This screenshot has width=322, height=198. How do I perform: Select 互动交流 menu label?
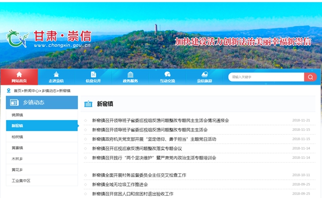pos(167,80)
